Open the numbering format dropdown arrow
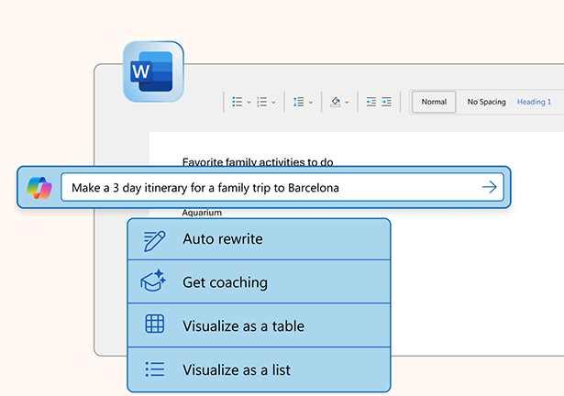This screenshot has width=564, height=396. (273, 103)
